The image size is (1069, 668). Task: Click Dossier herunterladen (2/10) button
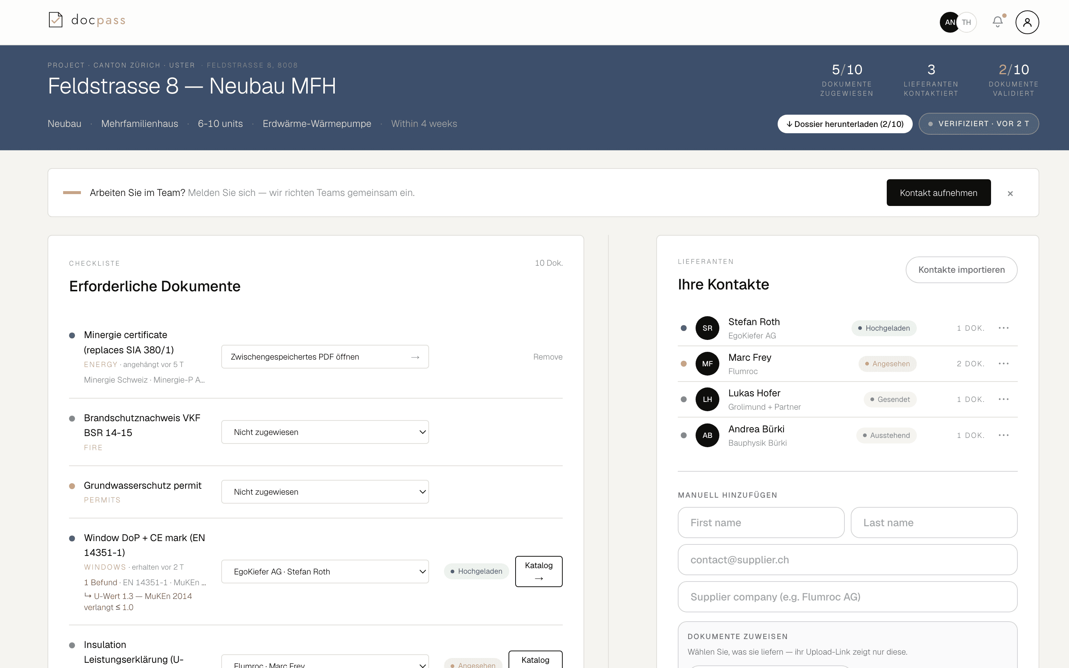tap(844, 124)
